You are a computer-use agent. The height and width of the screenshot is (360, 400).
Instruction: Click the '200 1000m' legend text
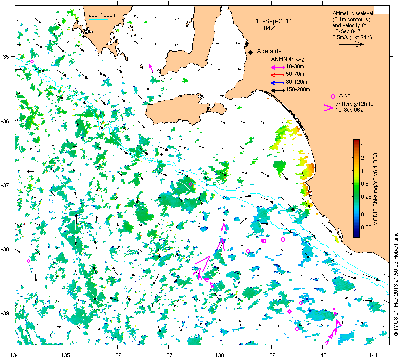(x=103, y=15)
